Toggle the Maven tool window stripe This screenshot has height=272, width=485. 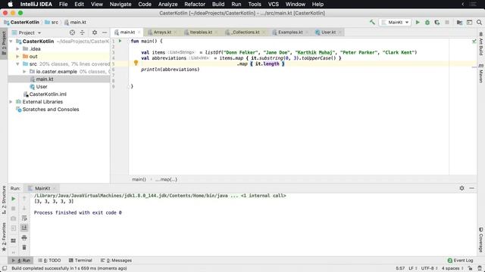(481, 73)
